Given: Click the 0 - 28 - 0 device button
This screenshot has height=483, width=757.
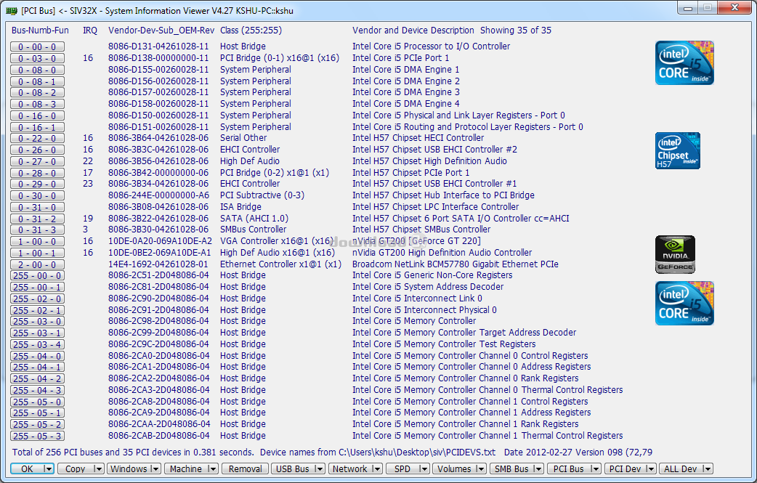Looking at the screenshot, I should coord(37,173).
